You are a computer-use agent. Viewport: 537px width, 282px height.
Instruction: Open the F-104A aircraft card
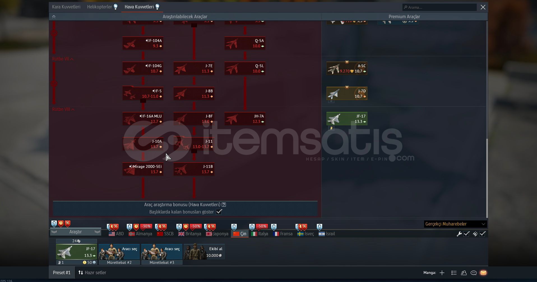point(143,43)
